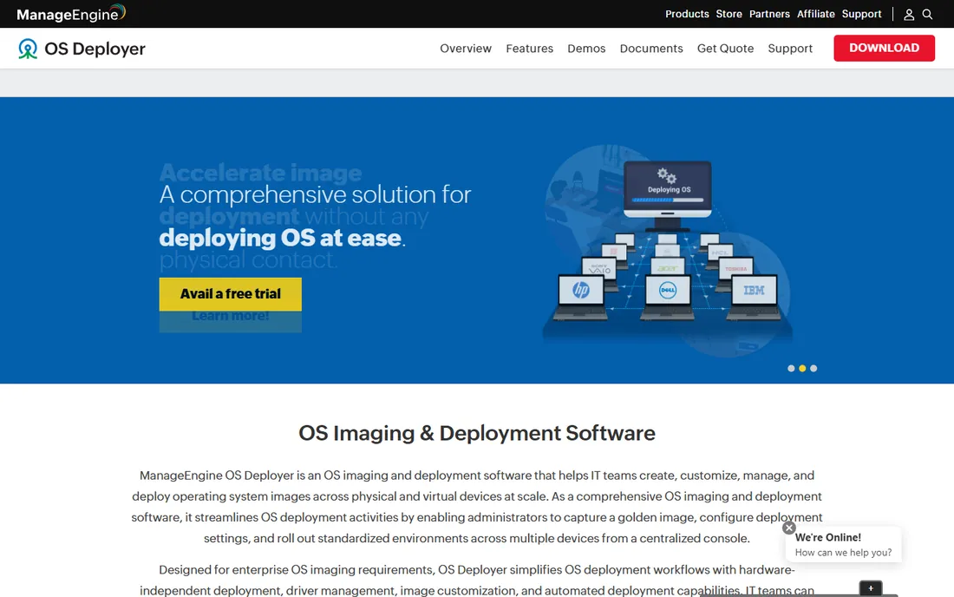954x597 pixels.
Task: Click Support in the black top bar
Action: pyautogui.click(x=861, y=14)
